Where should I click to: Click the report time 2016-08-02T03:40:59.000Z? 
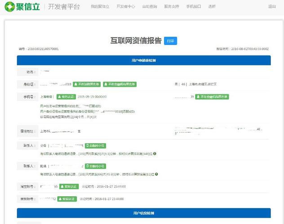[250, 49]
